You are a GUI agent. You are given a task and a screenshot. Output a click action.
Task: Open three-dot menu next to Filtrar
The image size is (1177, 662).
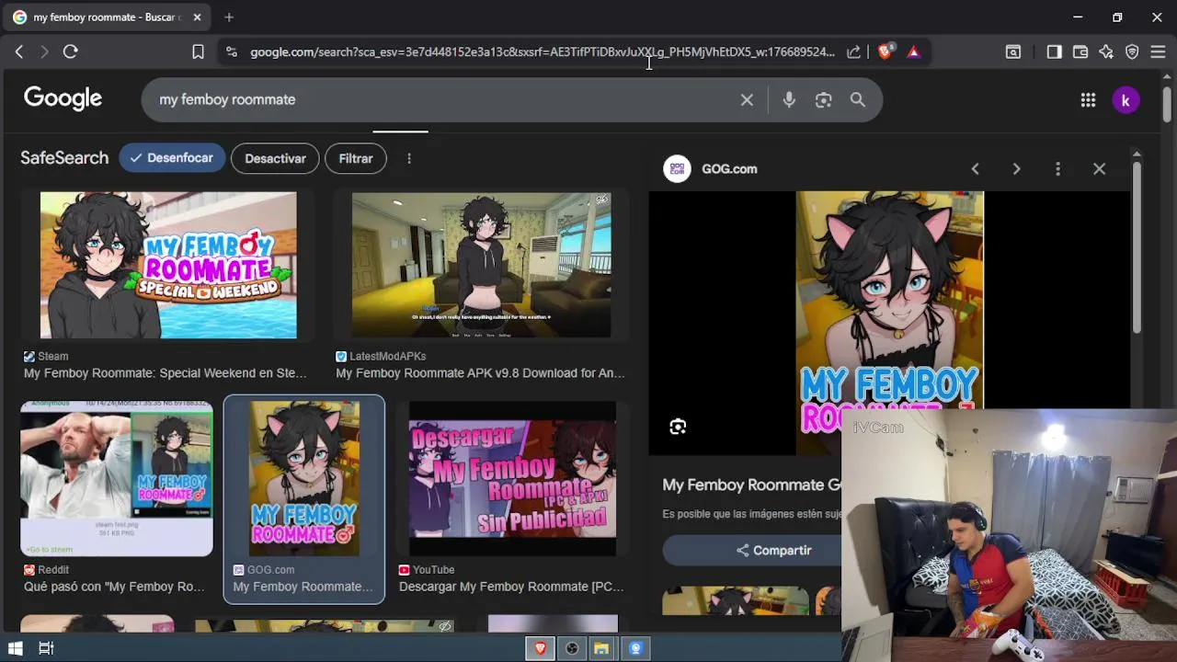[409, 158]
